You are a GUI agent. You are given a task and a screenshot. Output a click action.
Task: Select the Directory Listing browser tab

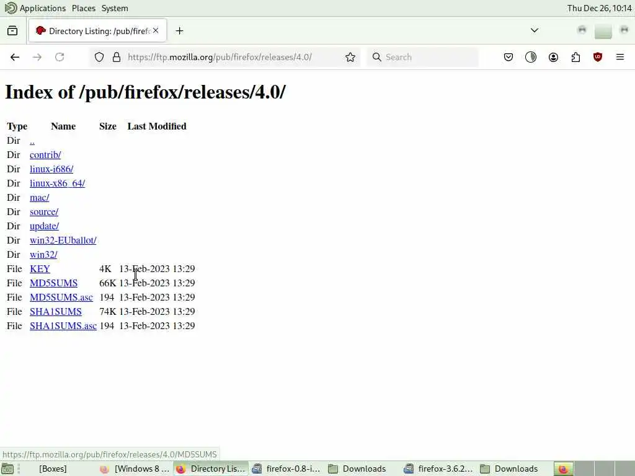pyautogui.click(x=97, y=31)
